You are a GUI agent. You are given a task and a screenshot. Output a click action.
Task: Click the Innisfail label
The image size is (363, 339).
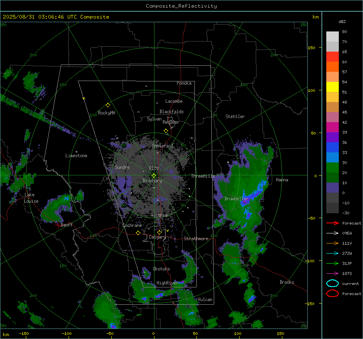(163, 146)
